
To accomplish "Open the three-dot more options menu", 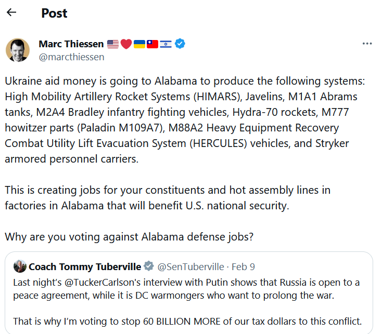I will [367, 44].
